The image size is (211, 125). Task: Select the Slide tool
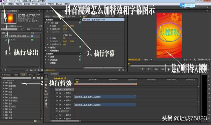tap(46, 97)
